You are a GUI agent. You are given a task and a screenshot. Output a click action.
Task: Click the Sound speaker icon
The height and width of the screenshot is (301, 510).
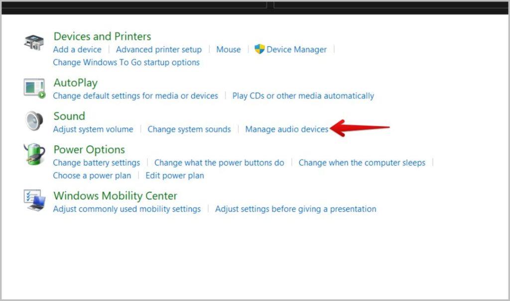[x=34, y=121]
